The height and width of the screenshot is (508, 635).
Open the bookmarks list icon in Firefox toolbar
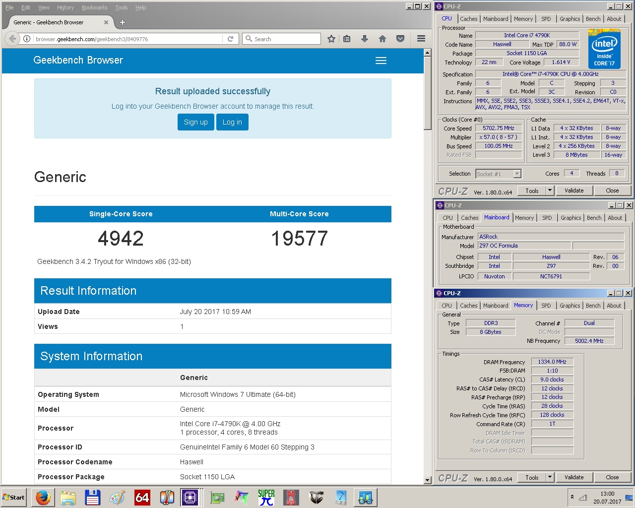click(347, 39)
